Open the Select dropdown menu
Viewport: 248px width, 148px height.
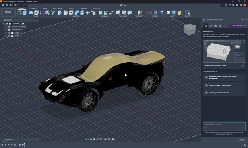click(188, 16)
